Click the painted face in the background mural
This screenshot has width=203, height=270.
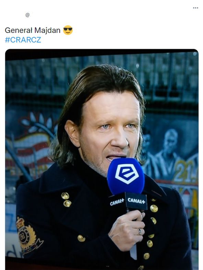click(x=170, y=139)
